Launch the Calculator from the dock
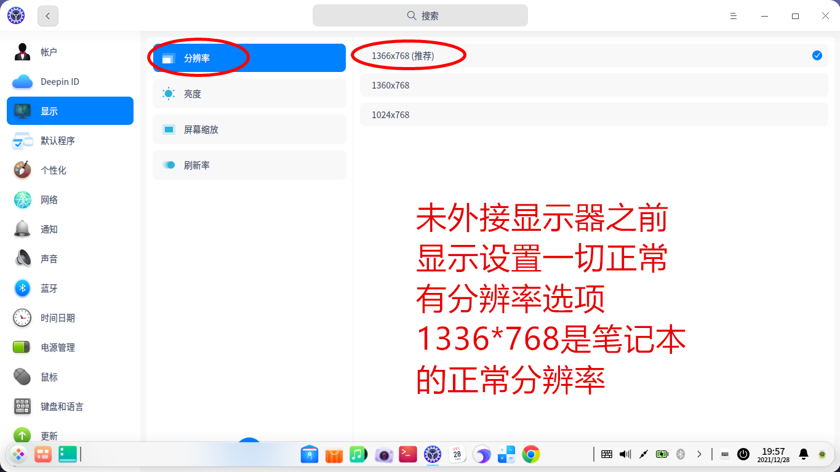Image resolution: width=840 pixels, height=472 pixels. point(506,455)
